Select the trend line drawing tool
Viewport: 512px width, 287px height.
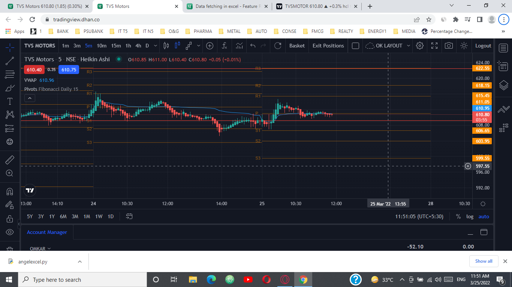[x=10, y=61]
